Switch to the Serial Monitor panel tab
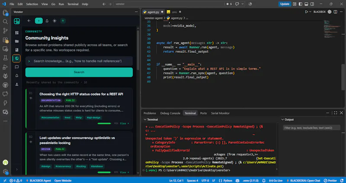346x183 pixels. click(220, 113)
